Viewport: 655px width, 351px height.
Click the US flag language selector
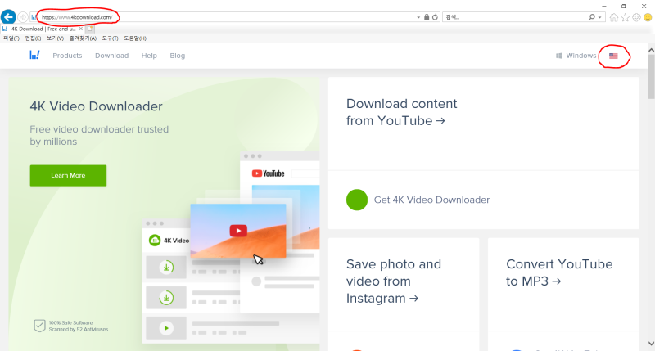coord(613,56)
